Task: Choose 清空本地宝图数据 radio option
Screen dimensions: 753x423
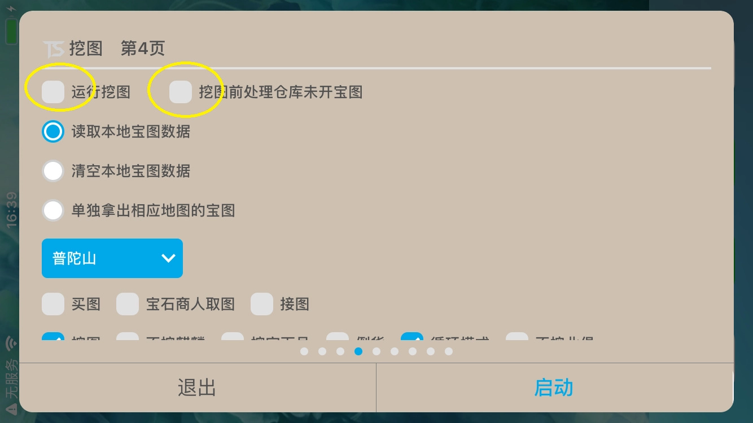Action: 53,171
